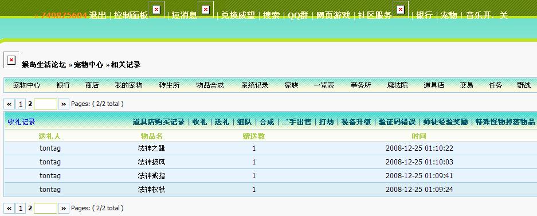
Task: Click page number input in top pagination
Action: [45, 104]
